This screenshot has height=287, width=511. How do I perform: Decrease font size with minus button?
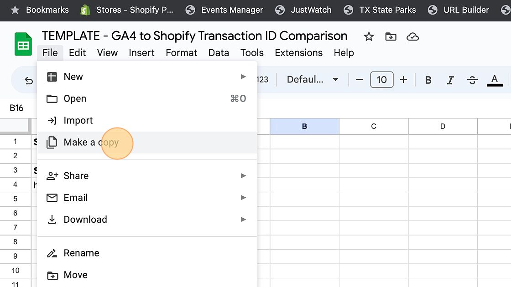(360, 80)
